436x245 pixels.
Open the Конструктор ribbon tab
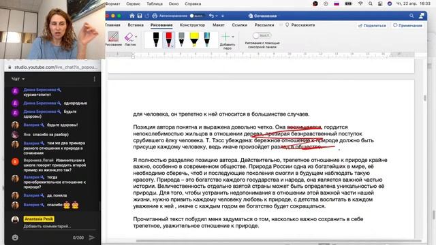pos(192,25)
